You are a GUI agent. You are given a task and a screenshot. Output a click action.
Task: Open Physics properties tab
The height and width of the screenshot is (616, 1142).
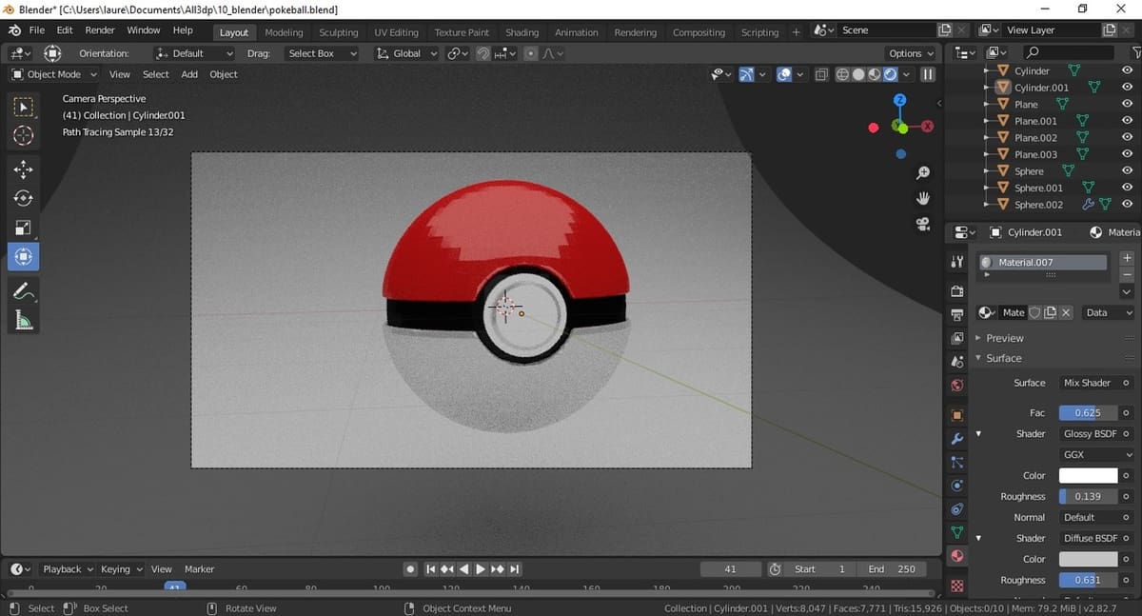tap(957, 486)
